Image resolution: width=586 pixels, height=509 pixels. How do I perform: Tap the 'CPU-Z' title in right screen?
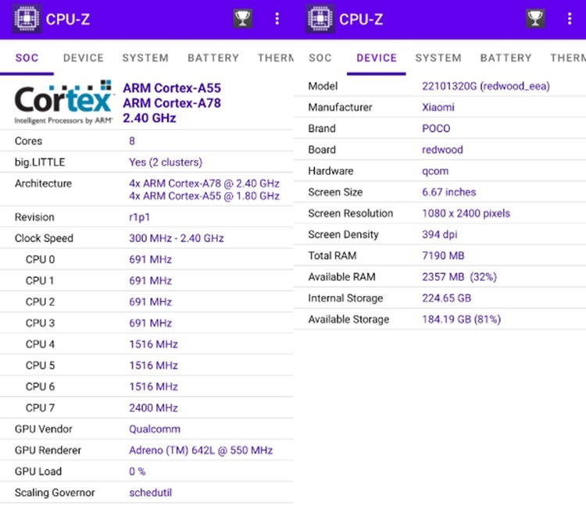click(361, 19)
